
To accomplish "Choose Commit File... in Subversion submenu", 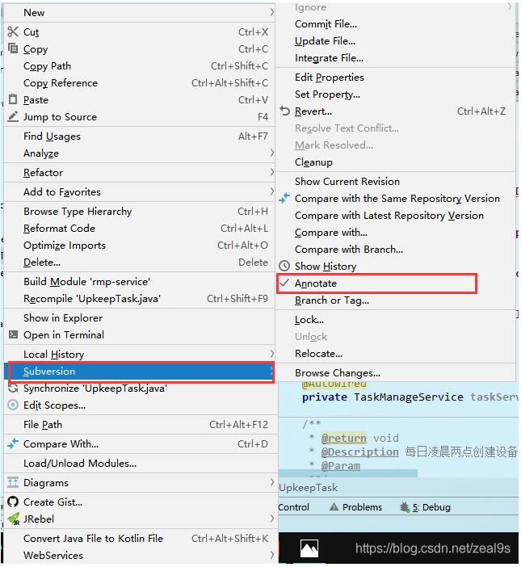I will 396,24.
